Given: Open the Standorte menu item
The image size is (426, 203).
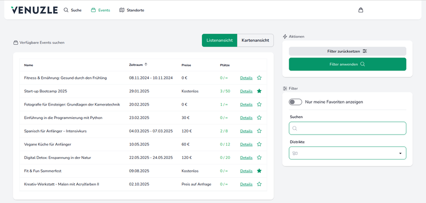Looking at the screenshot, I should pyautogui.click(x=132, y=10).
